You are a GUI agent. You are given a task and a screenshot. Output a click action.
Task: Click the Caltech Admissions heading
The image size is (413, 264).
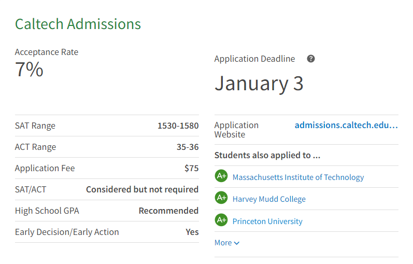(x=78, y=24)
